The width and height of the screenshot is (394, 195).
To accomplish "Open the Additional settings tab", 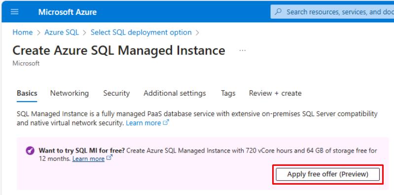I will pos(175,93).
